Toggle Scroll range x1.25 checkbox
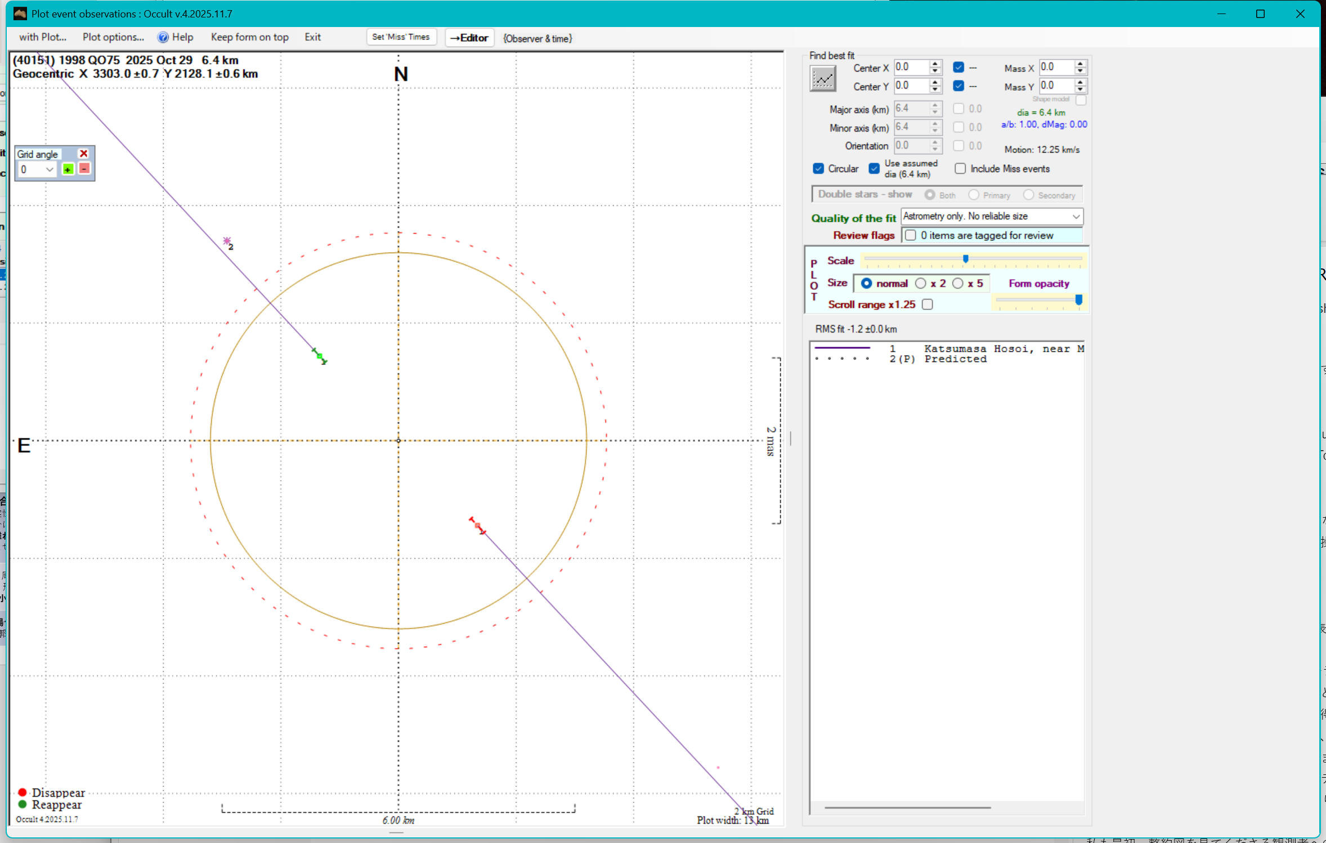 [928, 304]
